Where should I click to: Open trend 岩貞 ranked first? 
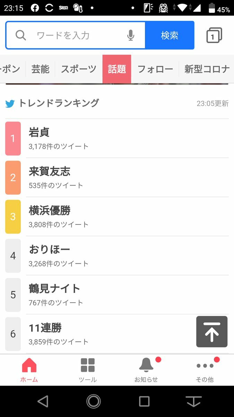tap(39, 132)
